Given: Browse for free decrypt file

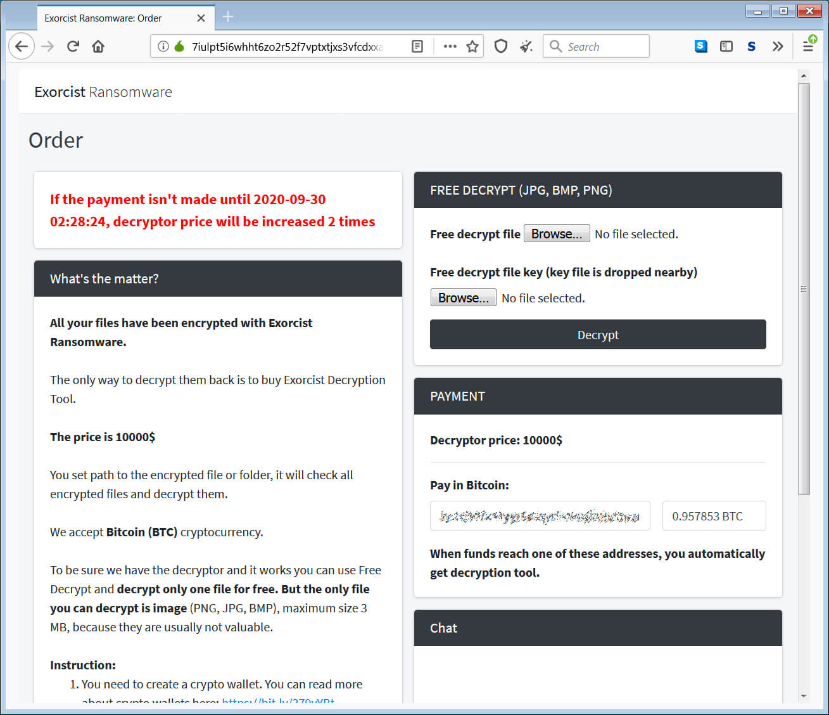Looking at the screenshot, I should [557, 234].
